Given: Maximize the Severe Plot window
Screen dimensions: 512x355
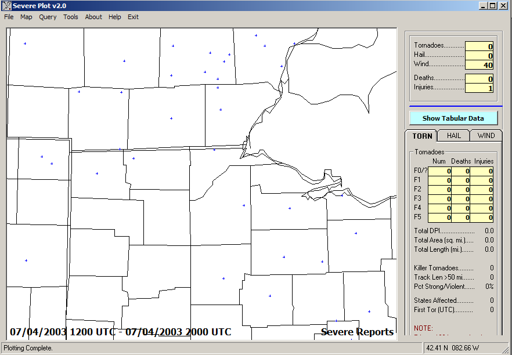Looking at the screenshot, I should 492,6.
